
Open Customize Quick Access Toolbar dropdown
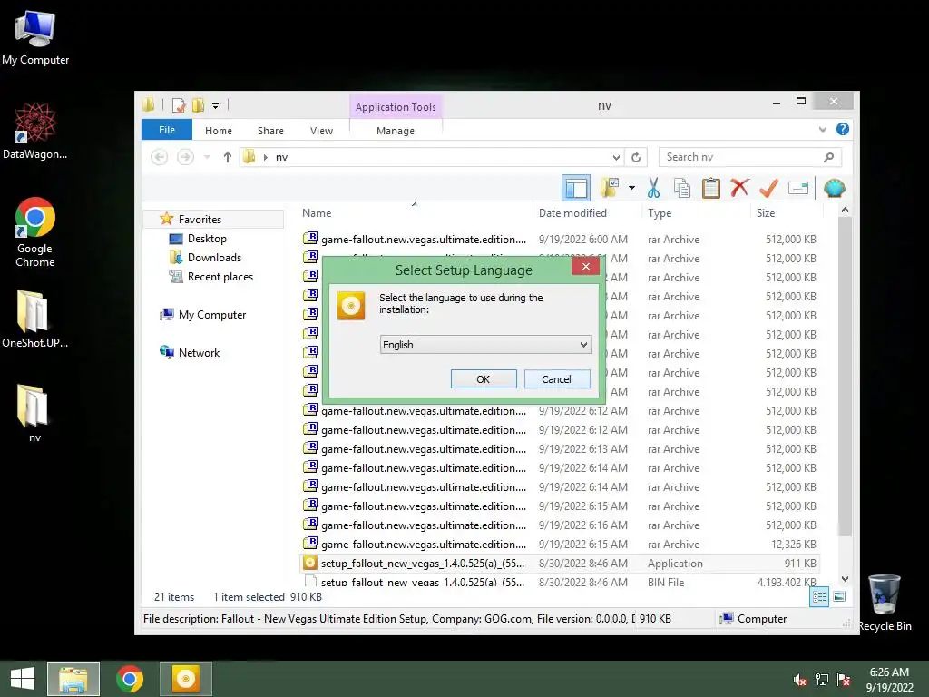(x=216, y=106)
